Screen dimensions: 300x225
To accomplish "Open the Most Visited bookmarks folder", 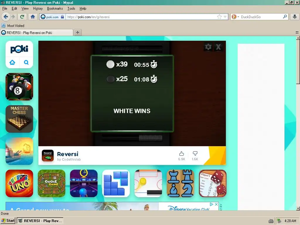I will pos(13,26).
